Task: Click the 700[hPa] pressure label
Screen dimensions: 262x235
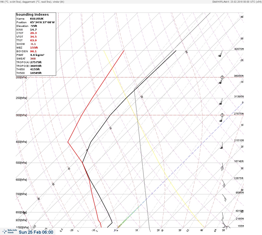Action: pos(21,194)
